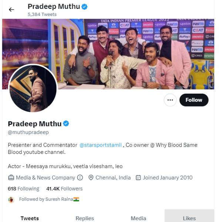The image size is (222, 222).
Task: Click the Media & News Company briefcase icon
Action: pos(11,178)
